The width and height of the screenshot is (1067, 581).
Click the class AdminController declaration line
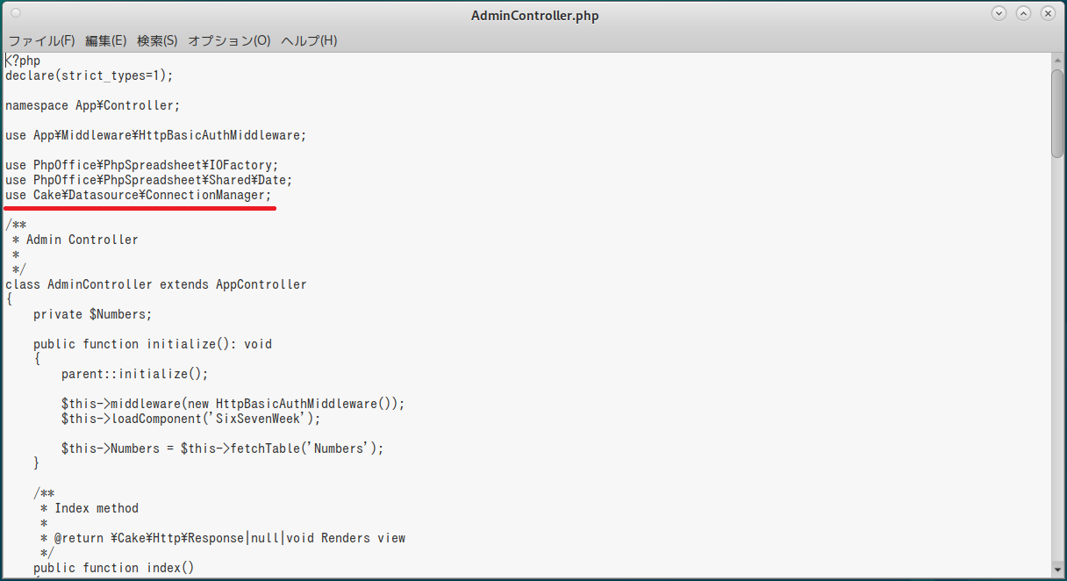pyautogui.click(x=156, y=284)
